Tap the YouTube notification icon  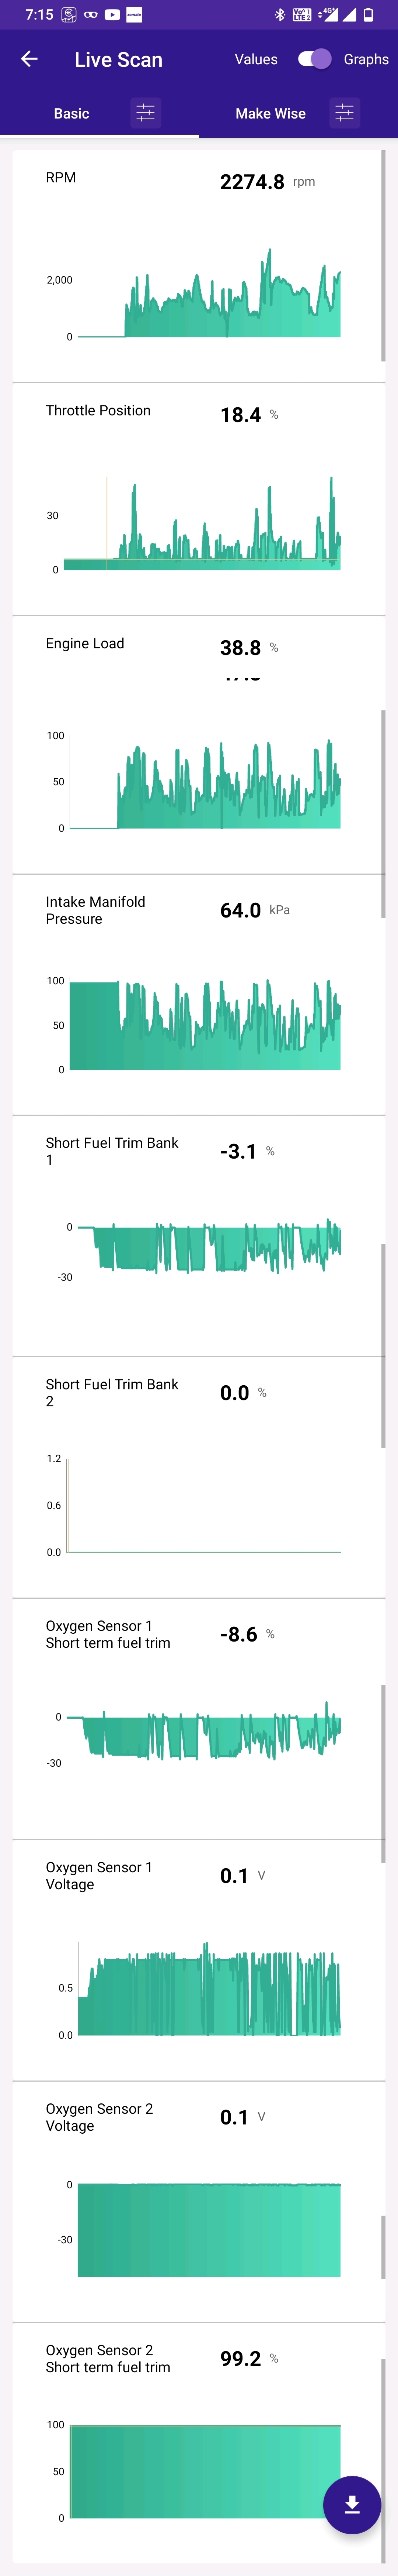click(112, 14)
